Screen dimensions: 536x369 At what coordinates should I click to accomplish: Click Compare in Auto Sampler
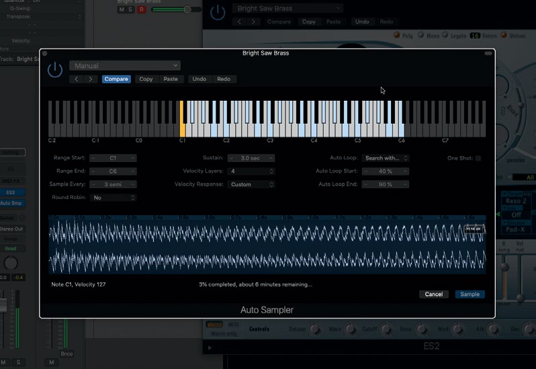(x=116, y=79)
